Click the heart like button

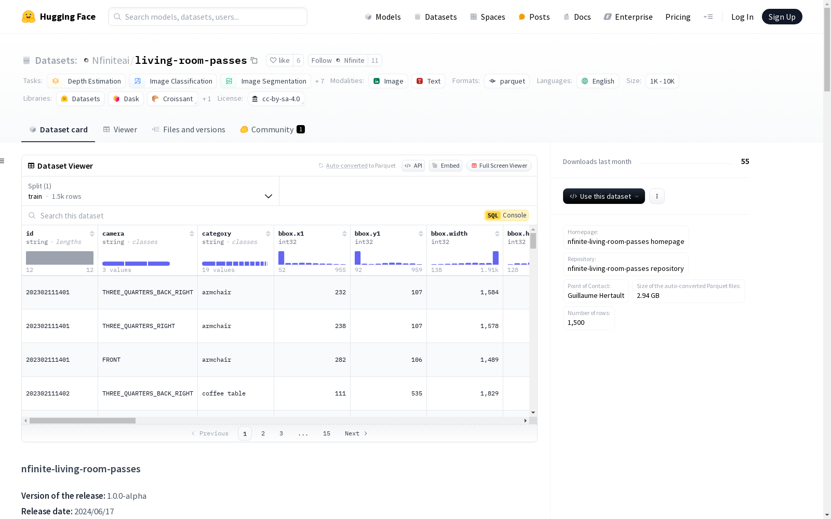[x=279, y=60]
